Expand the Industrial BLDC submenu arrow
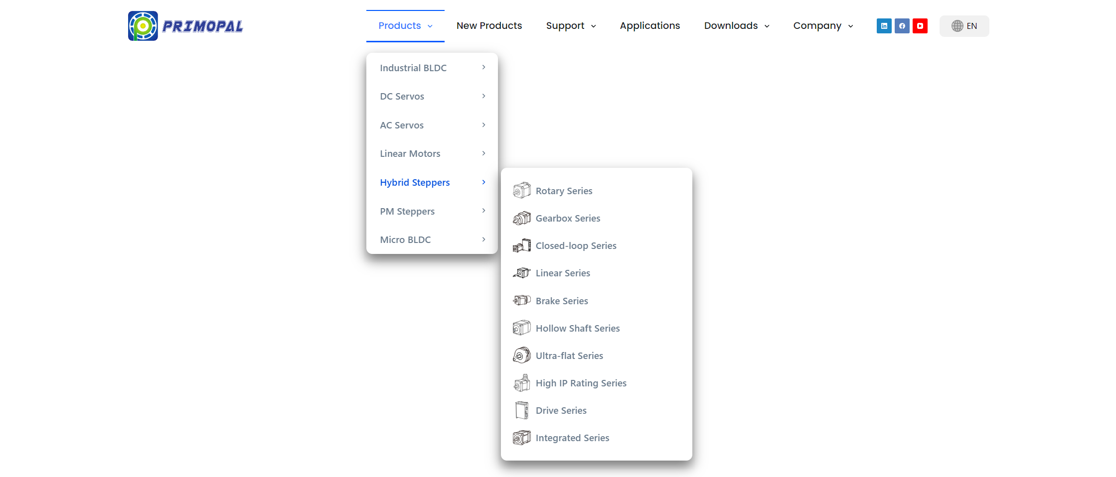The image size is (1116, 477). pyautogui.click(x=483, y=67)
